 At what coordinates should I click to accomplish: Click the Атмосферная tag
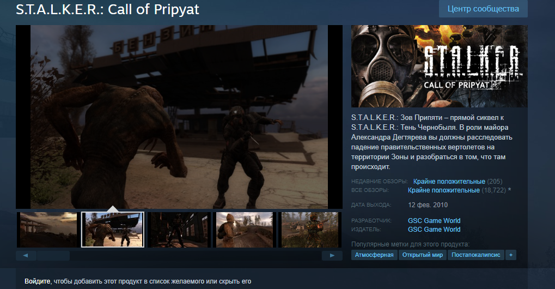[x=374, y=255]
